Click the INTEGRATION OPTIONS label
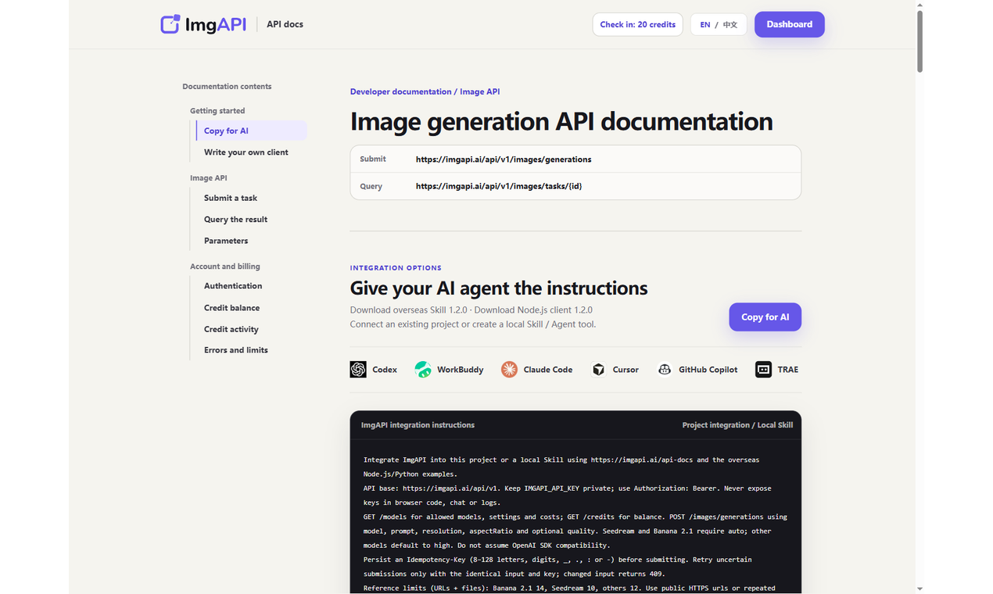Image resolution: width=993 pixels, height=594 pixels. [396, 268]
